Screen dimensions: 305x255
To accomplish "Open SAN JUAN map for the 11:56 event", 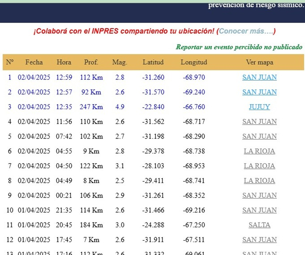I will click(259, 122).
